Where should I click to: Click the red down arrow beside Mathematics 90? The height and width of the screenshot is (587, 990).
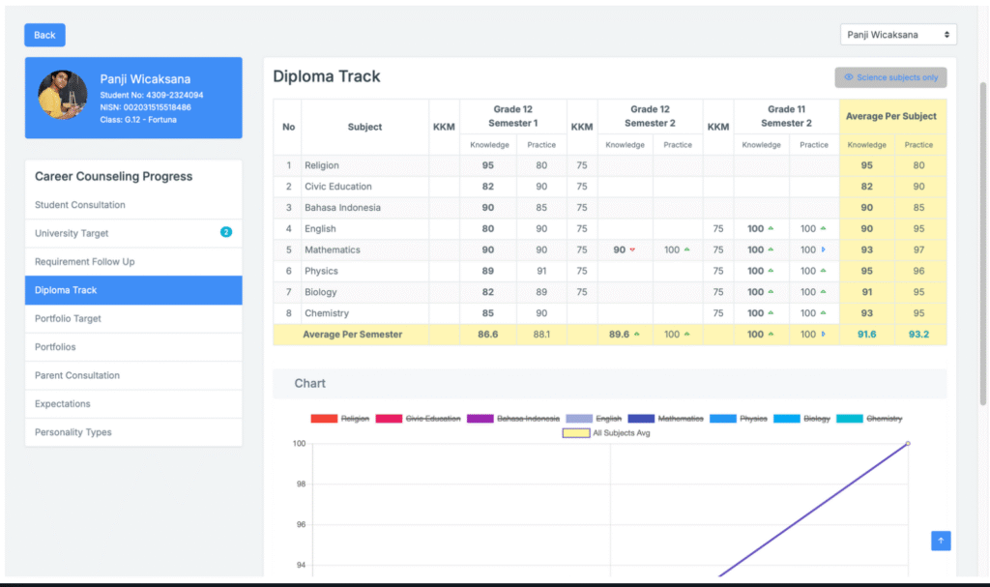click(x=632, y=250)
